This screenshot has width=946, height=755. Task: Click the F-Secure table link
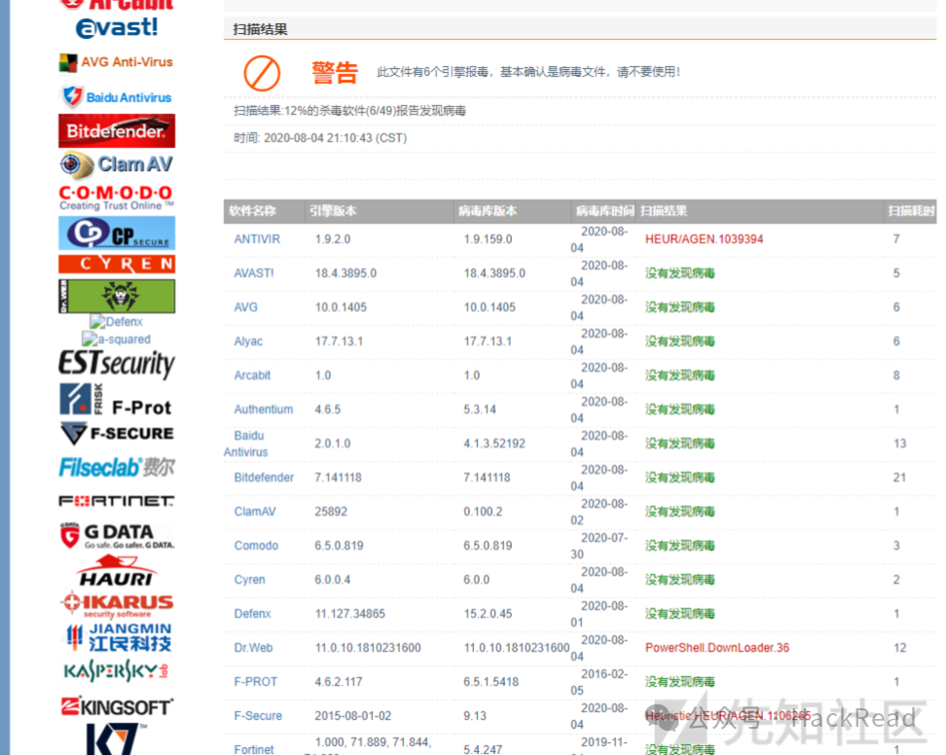(258, 716)
